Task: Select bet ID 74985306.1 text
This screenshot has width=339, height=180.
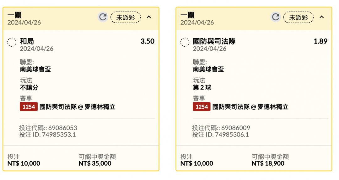Action: coord(232,135)
